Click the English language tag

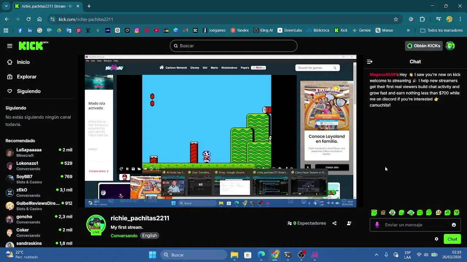[x=150, y=236]
